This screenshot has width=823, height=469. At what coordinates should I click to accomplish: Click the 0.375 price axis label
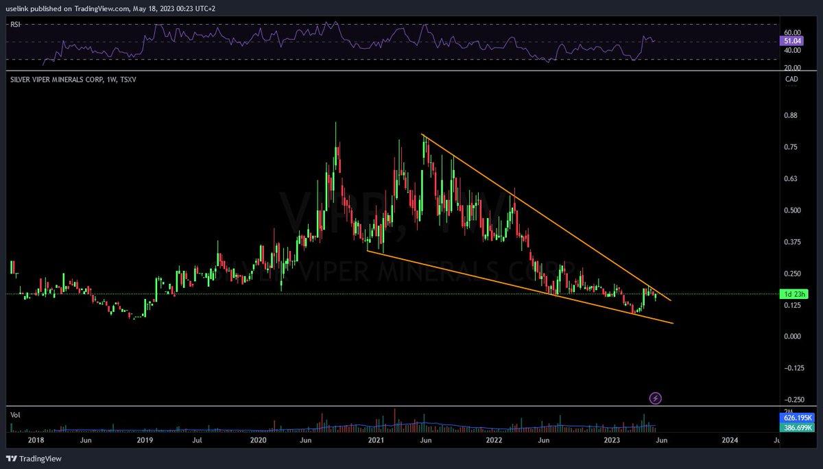794,242
